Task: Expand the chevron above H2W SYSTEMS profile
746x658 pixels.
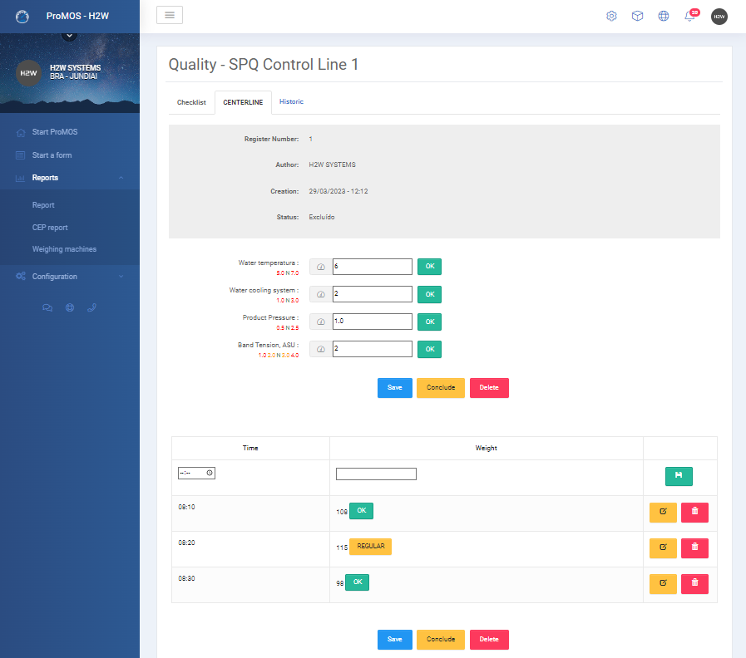Action: (x=70, y=35)
